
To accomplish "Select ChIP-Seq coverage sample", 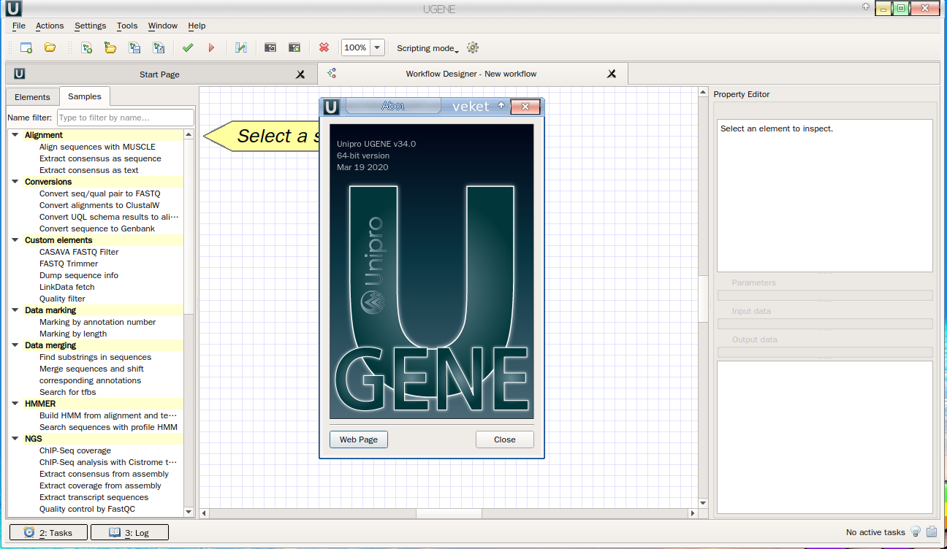I will point(75,450).
